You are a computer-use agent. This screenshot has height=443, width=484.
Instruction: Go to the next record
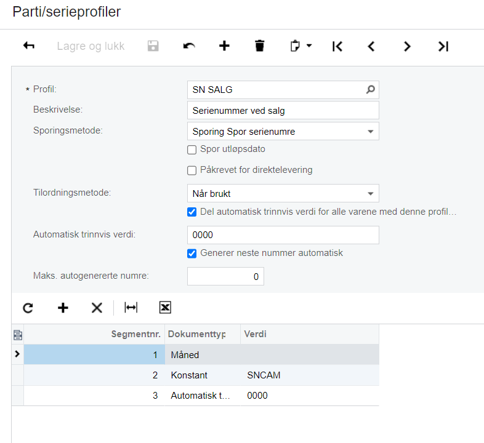pos(407,46)
